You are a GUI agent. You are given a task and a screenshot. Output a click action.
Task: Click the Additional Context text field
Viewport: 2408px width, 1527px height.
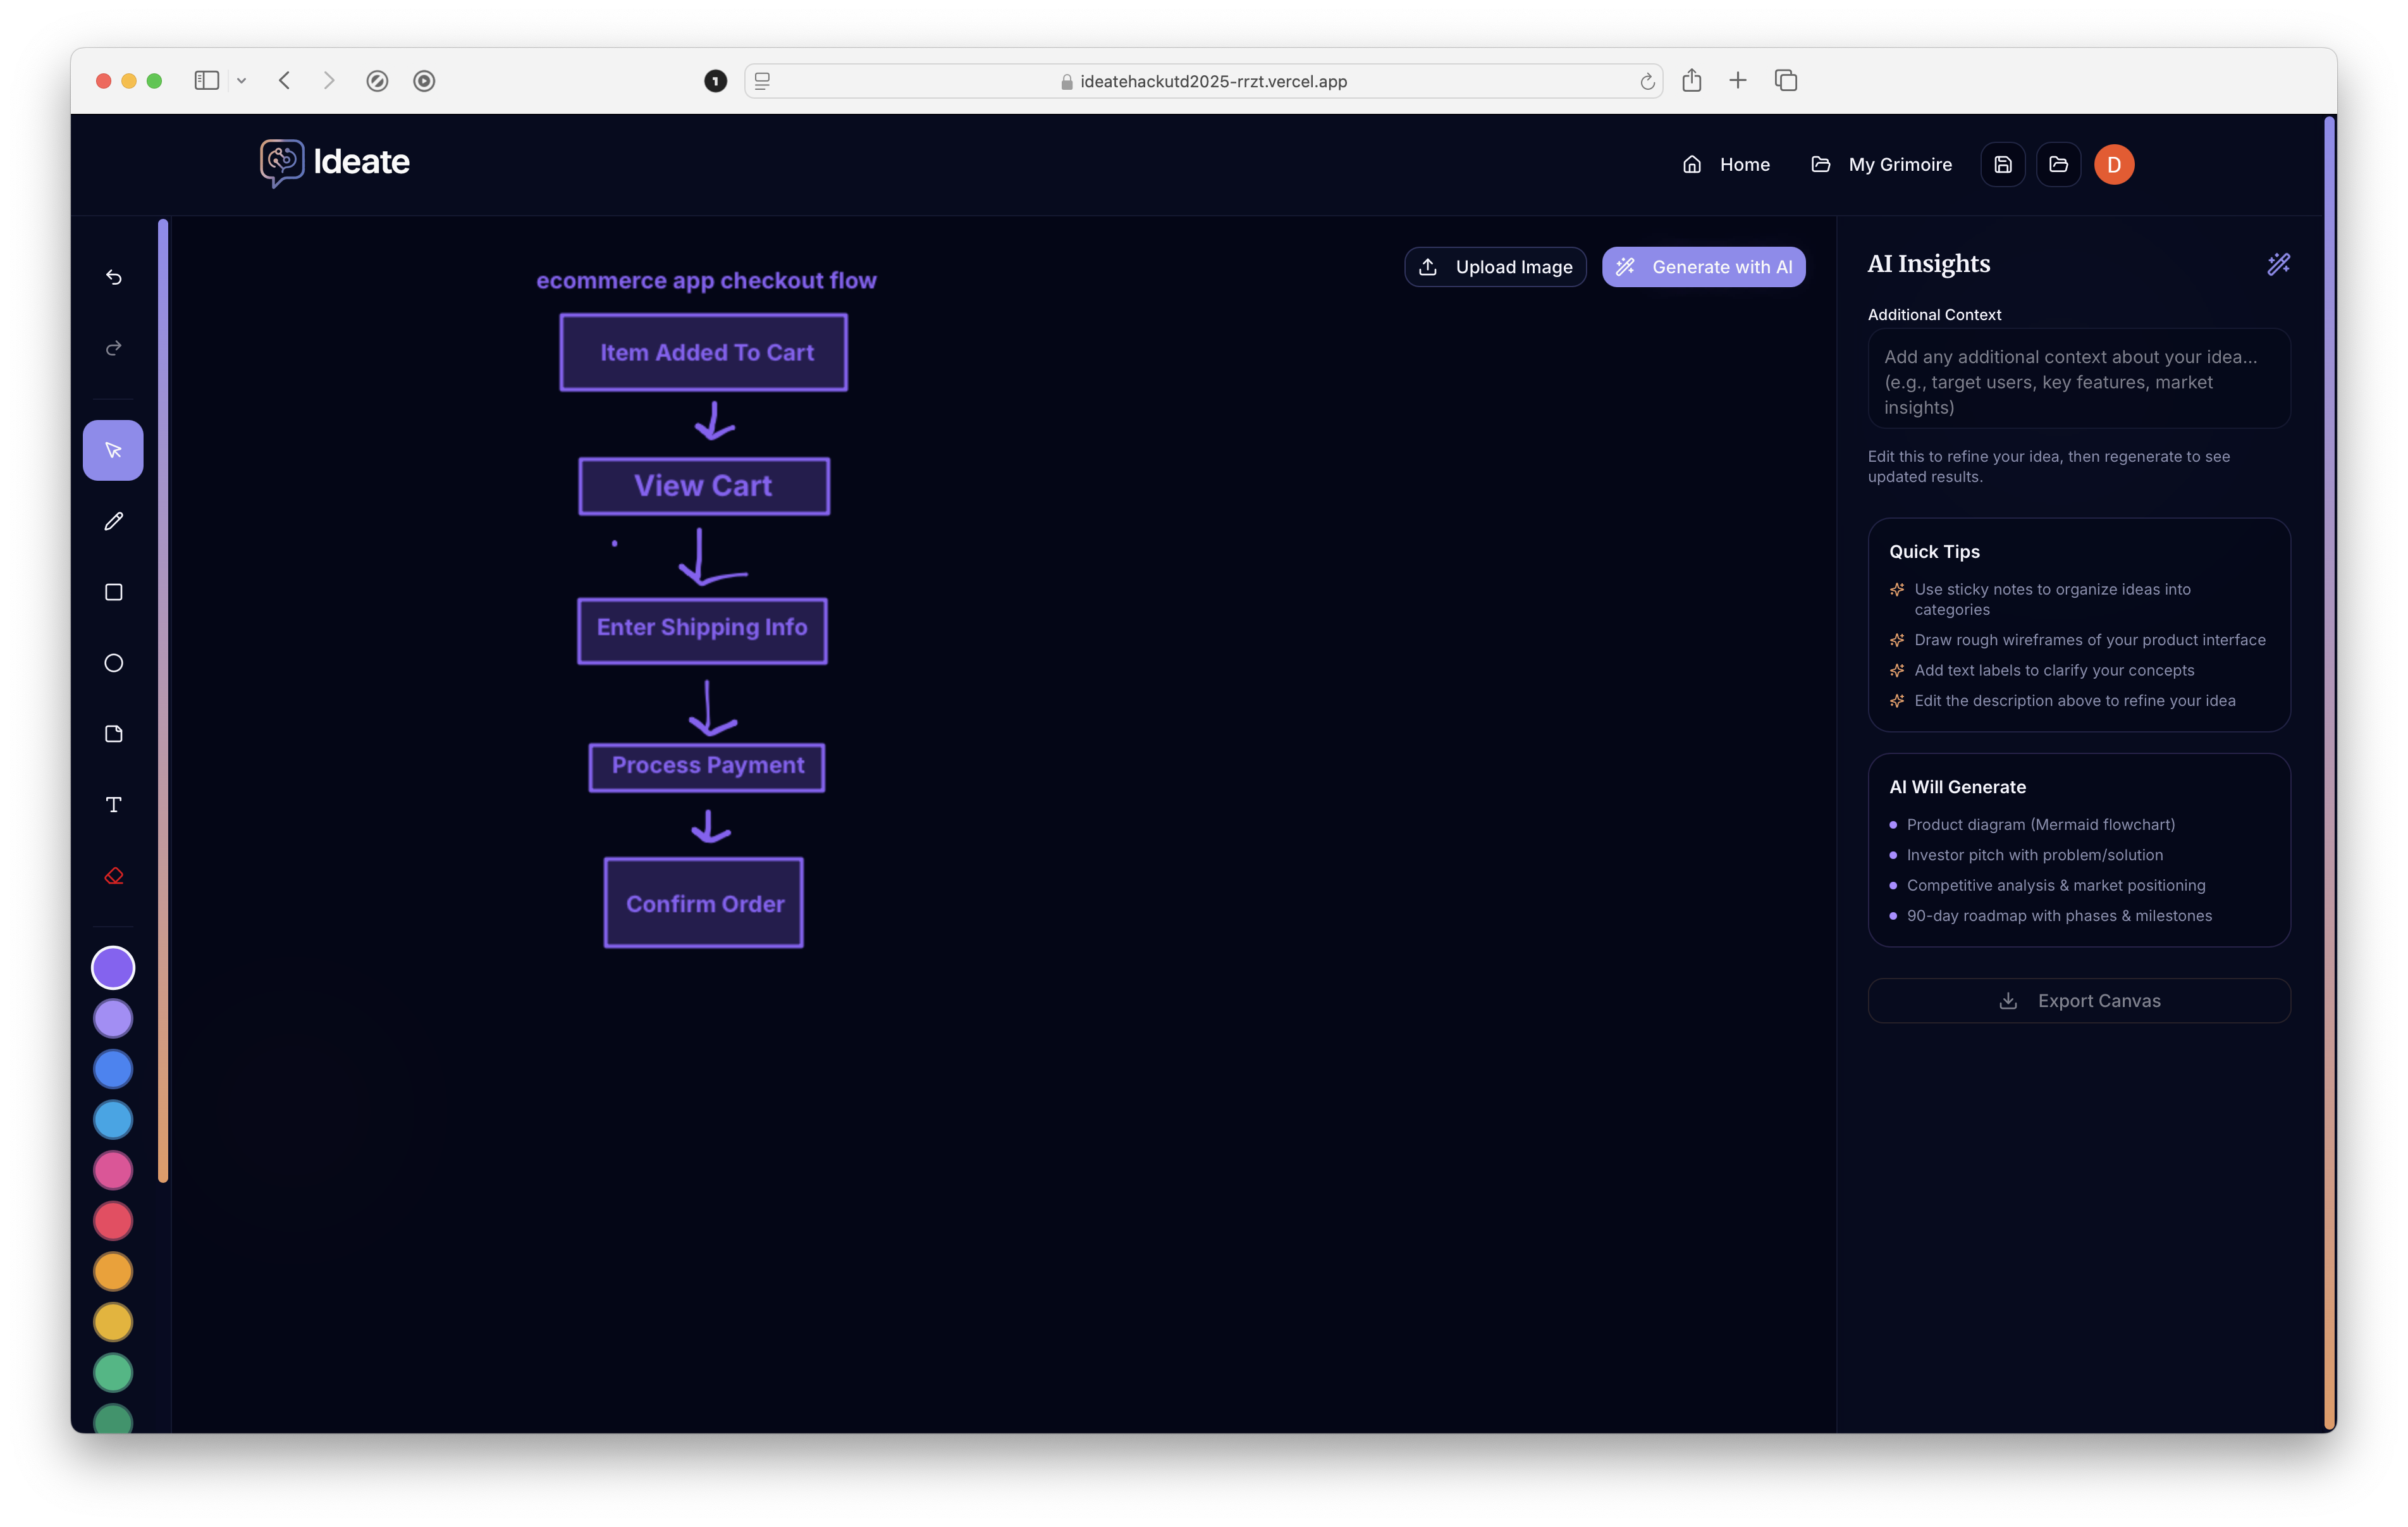click(x=2078, y=381)
